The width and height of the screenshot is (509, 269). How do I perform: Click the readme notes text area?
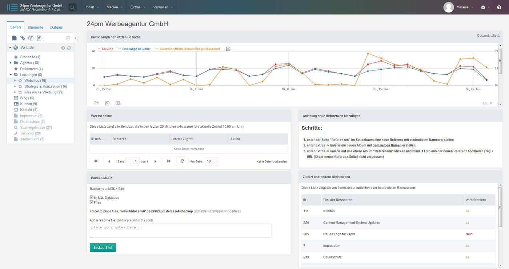180,230
